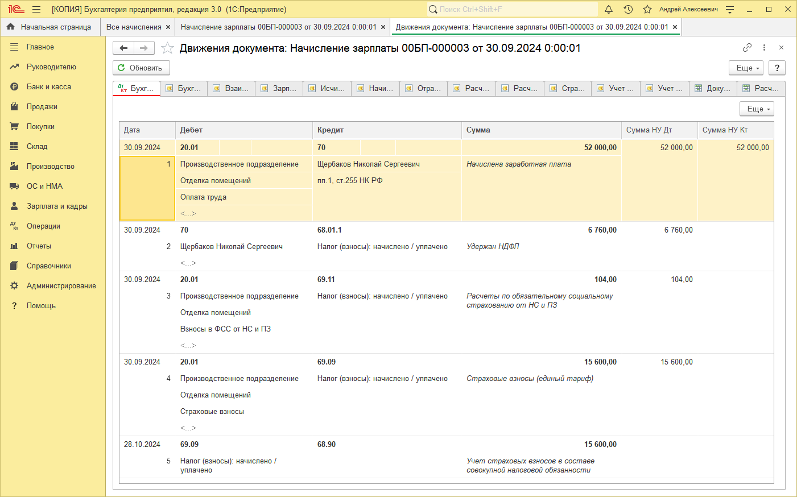Select 'Взносы в ФСС от НС и ПЗ' cell
This screenshot has width=797, height=497.
(x=243, y=329)
